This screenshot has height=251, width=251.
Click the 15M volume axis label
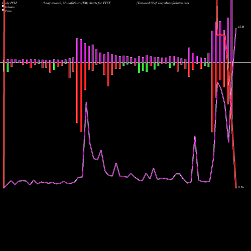pos(241,27)
